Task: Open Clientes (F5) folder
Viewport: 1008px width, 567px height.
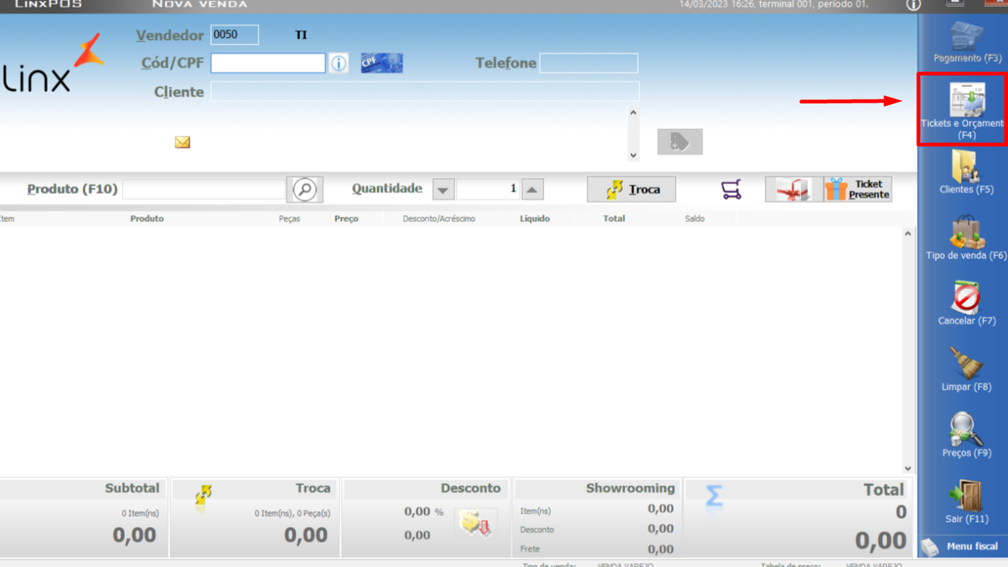Action: (x=966, y=172)
